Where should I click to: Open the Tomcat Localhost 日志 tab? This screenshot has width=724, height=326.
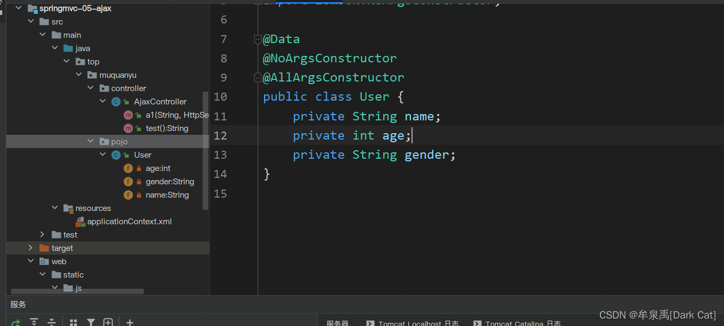[x=413, y=323]
